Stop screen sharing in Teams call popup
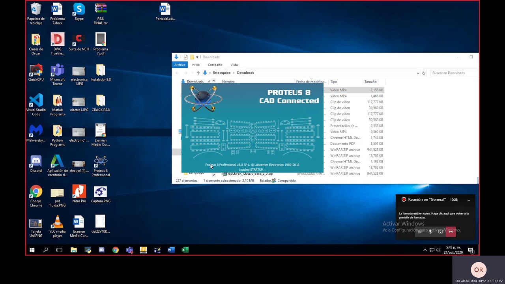 [440, 232]
